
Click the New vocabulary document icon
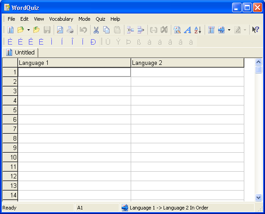click(x=11, y=30)
